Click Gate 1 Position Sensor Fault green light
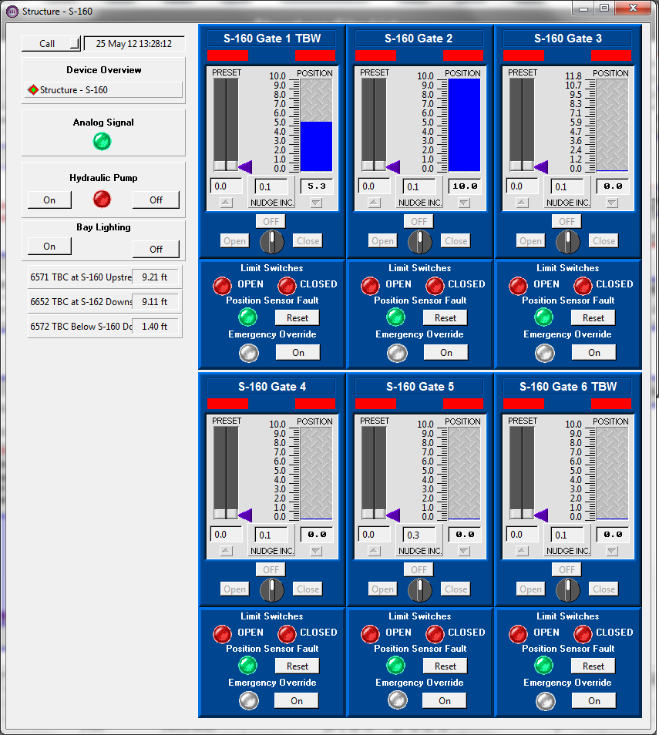The width and height of the screenshot is (659, 735). click(x=247, y=317)
